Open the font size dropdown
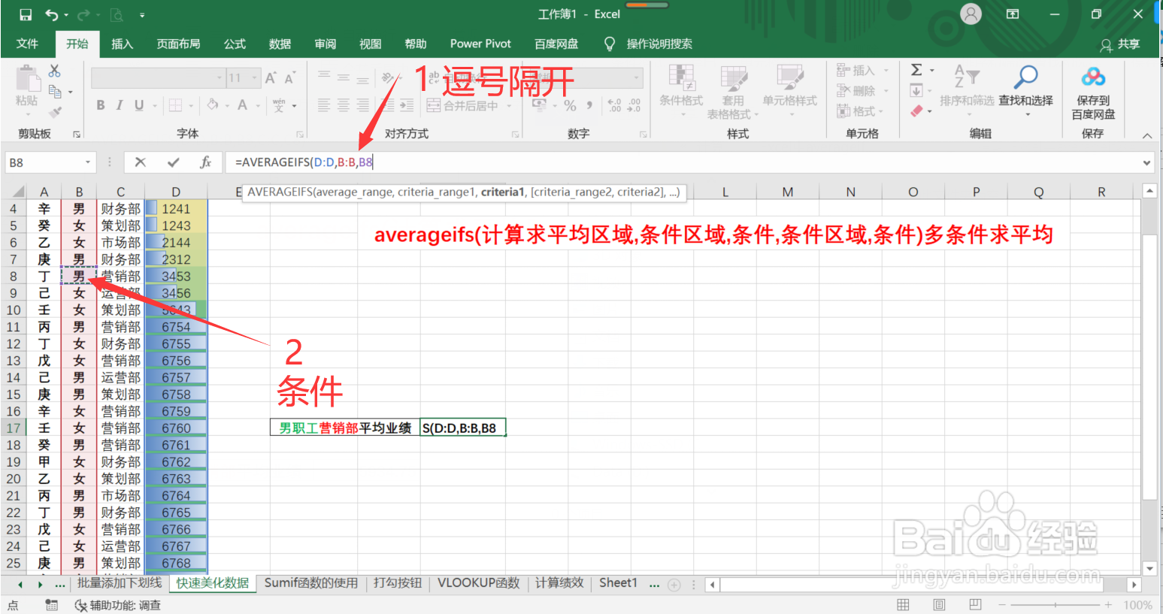The image size is (1163, 614). pyautogui.click(x=256, y=77)
